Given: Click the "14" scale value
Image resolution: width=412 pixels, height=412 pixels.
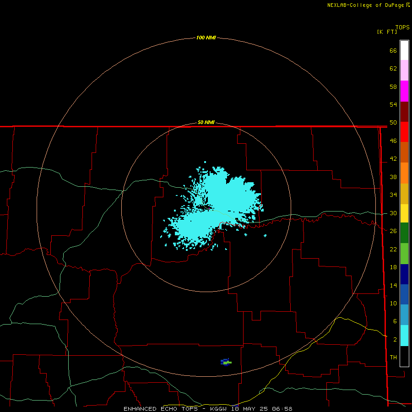Looking at the screenshot, I should (393, 285).
